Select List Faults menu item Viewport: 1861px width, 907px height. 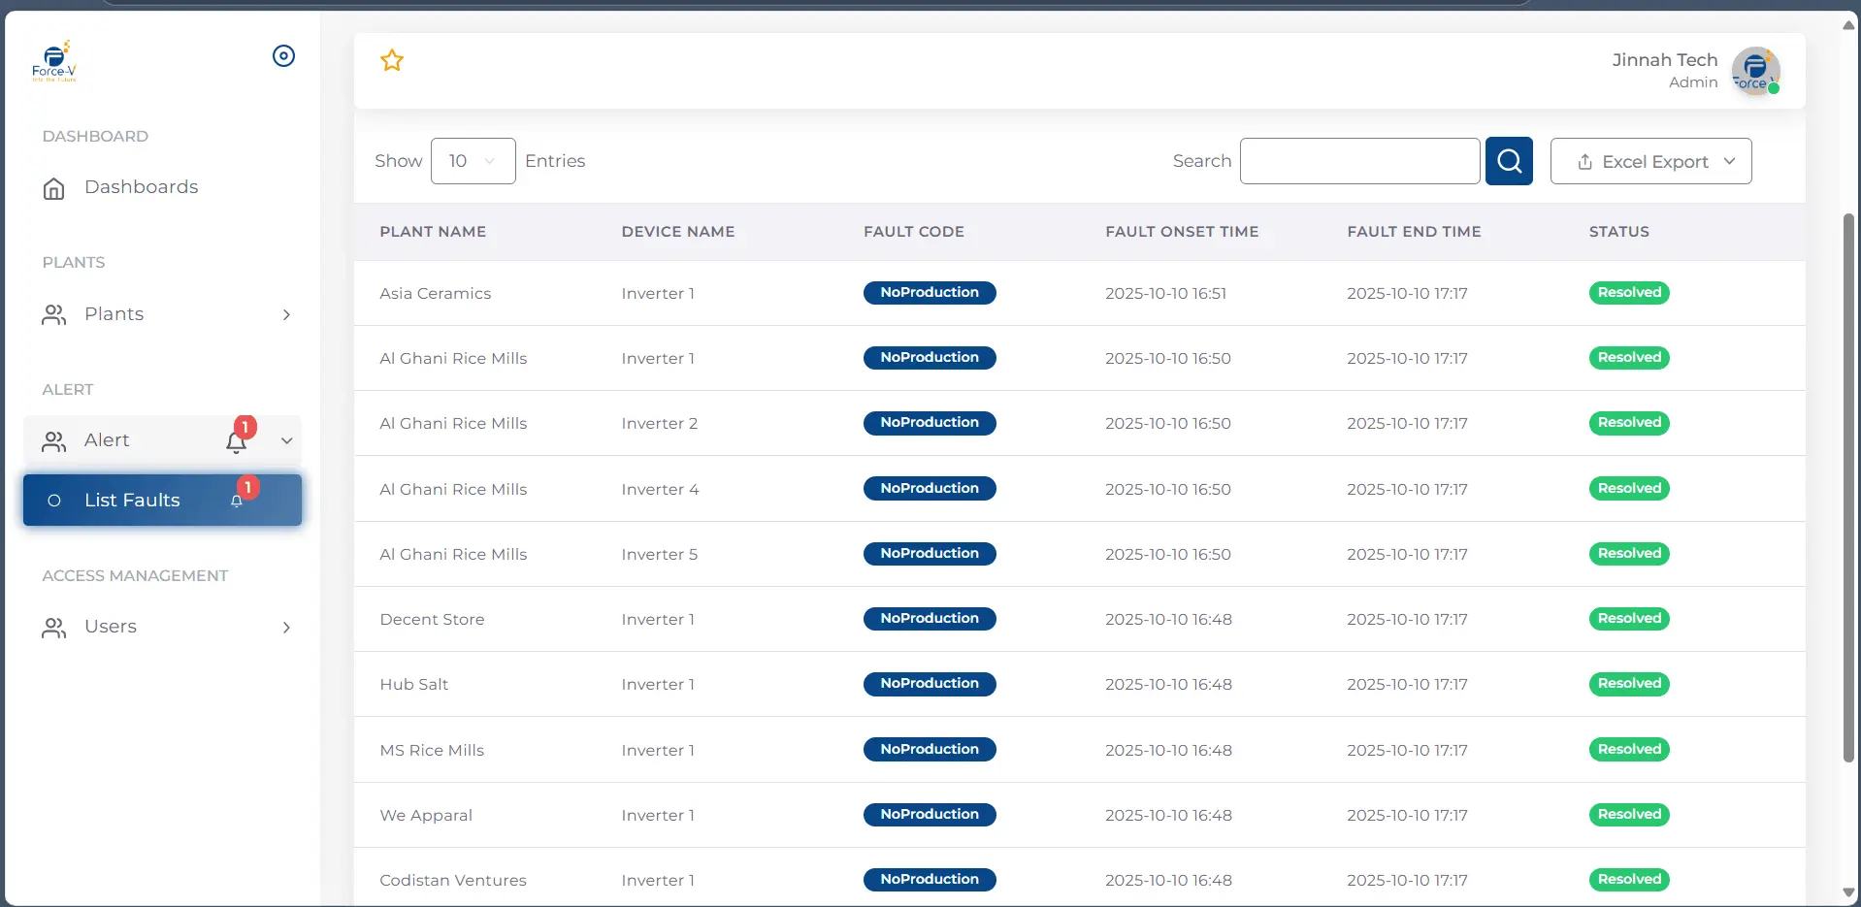tap(163, 500)
